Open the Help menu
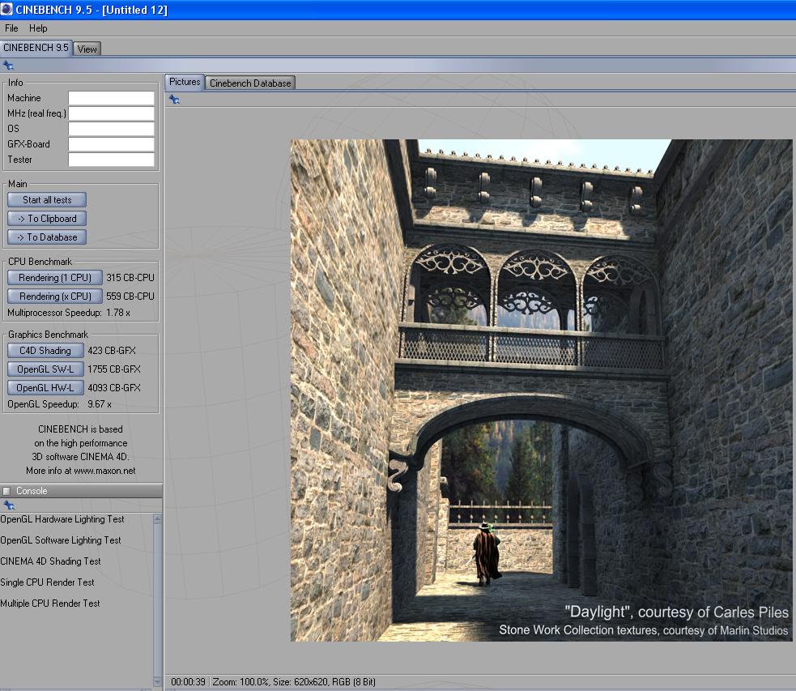Image resolution: width=796 pixels, height=691 pixels. [x=38, y=28]
